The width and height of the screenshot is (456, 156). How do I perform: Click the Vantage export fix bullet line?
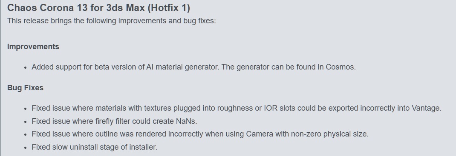coord(237,108)
